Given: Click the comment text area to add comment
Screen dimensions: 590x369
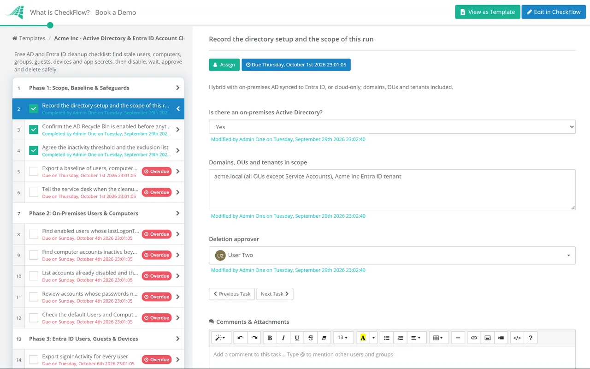Looking at the screenshot, I should [392, 357].
